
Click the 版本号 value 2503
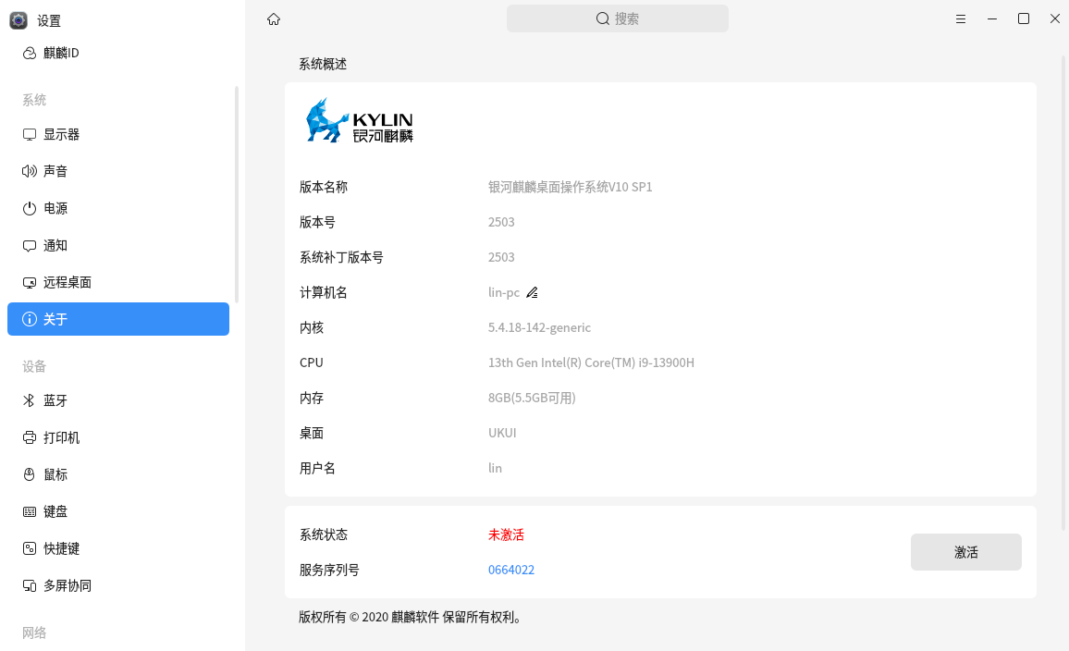(x=501, y=222)
